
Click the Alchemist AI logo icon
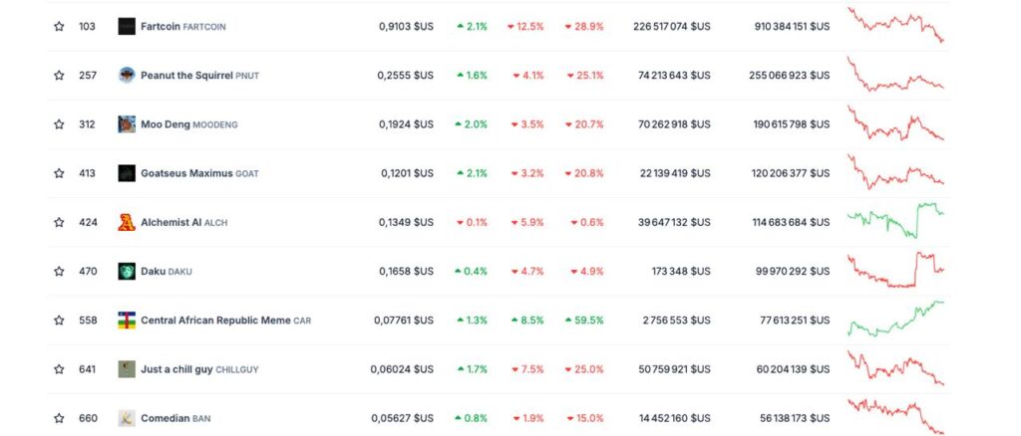127,222
